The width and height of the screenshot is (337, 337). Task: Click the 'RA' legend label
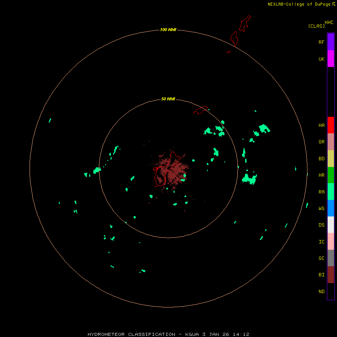pos(322,192)
